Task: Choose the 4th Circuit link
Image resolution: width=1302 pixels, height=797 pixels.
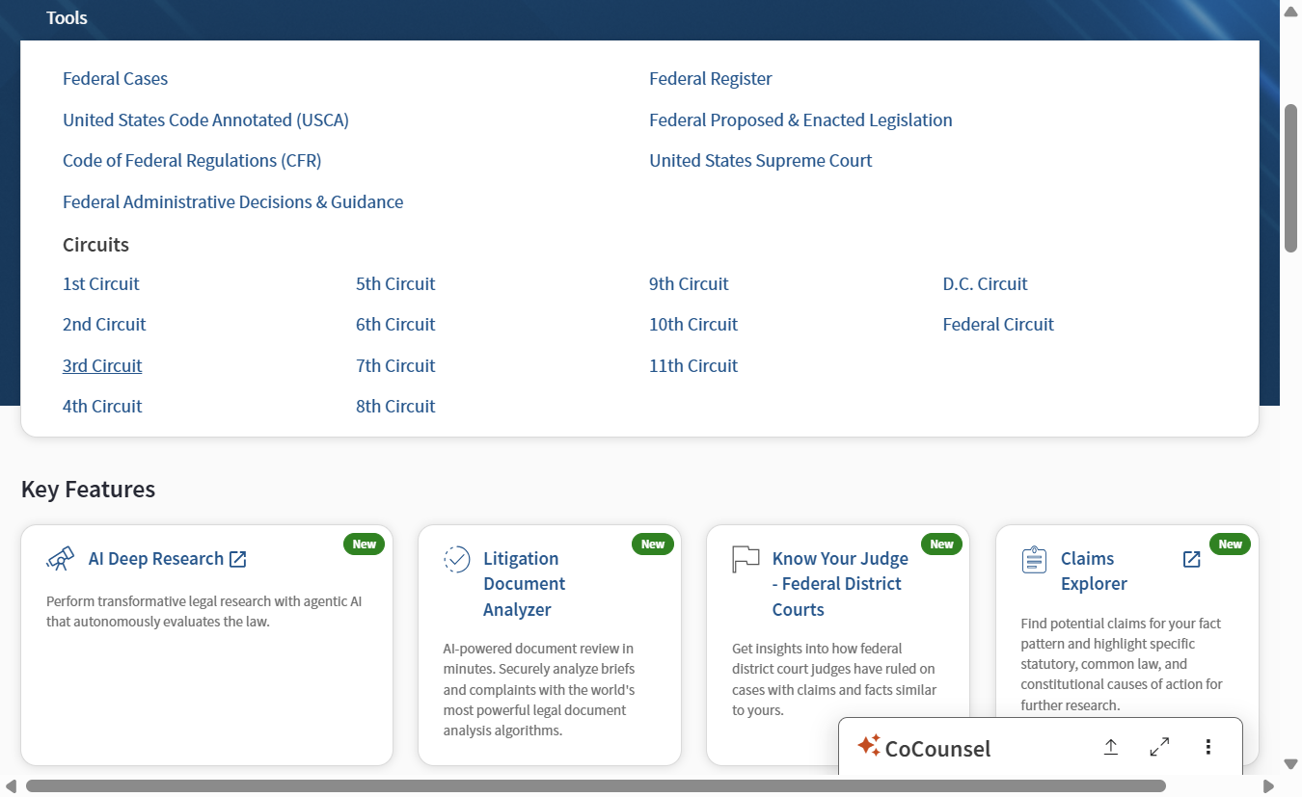Action: 102,407
